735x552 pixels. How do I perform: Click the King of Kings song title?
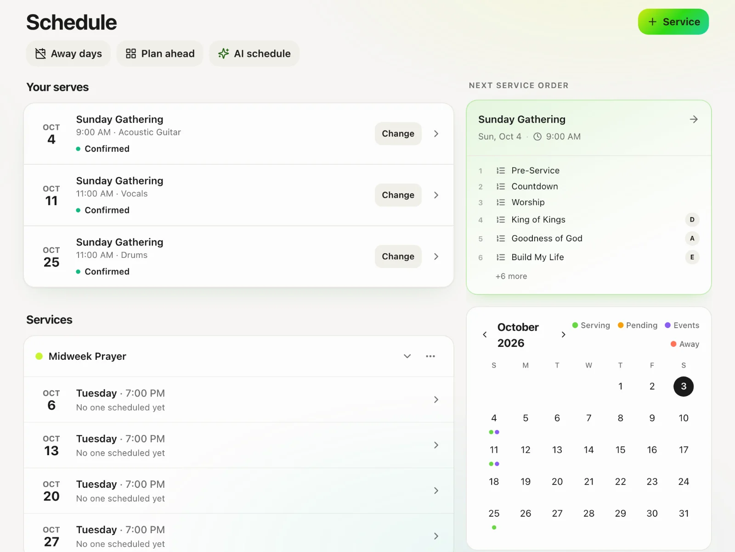tap(538, 220)
